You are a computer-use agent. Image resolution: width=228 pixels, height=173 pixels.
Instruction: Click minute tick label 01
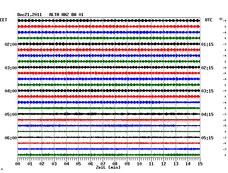(x=30, y=164)
